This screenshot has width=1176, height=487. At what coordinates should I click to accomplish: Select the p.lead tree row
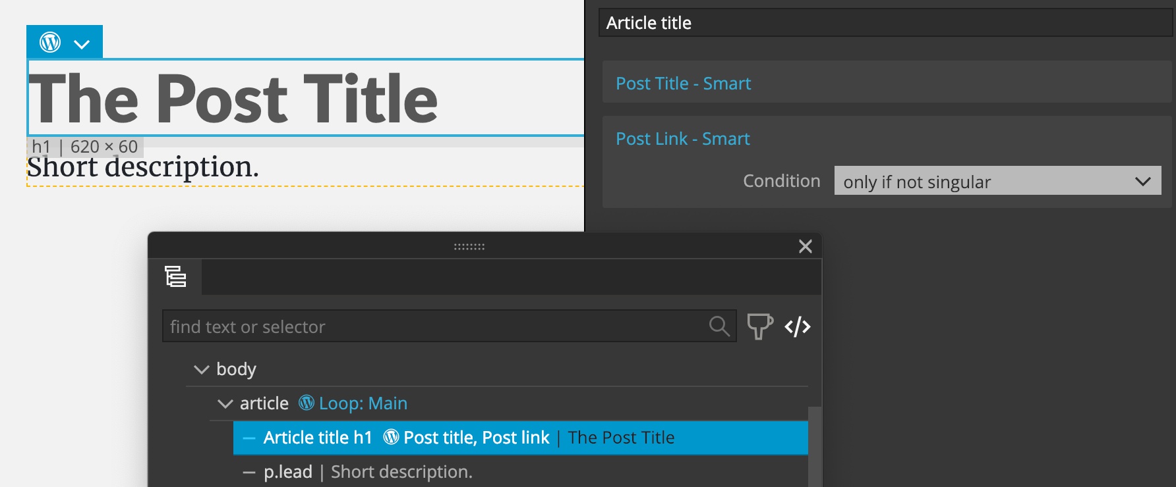pyautogui.click(x=520, y=472)
